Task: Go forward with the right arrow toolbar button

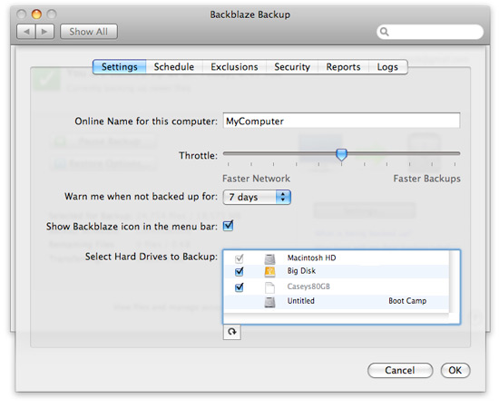Action: [44, 32]
